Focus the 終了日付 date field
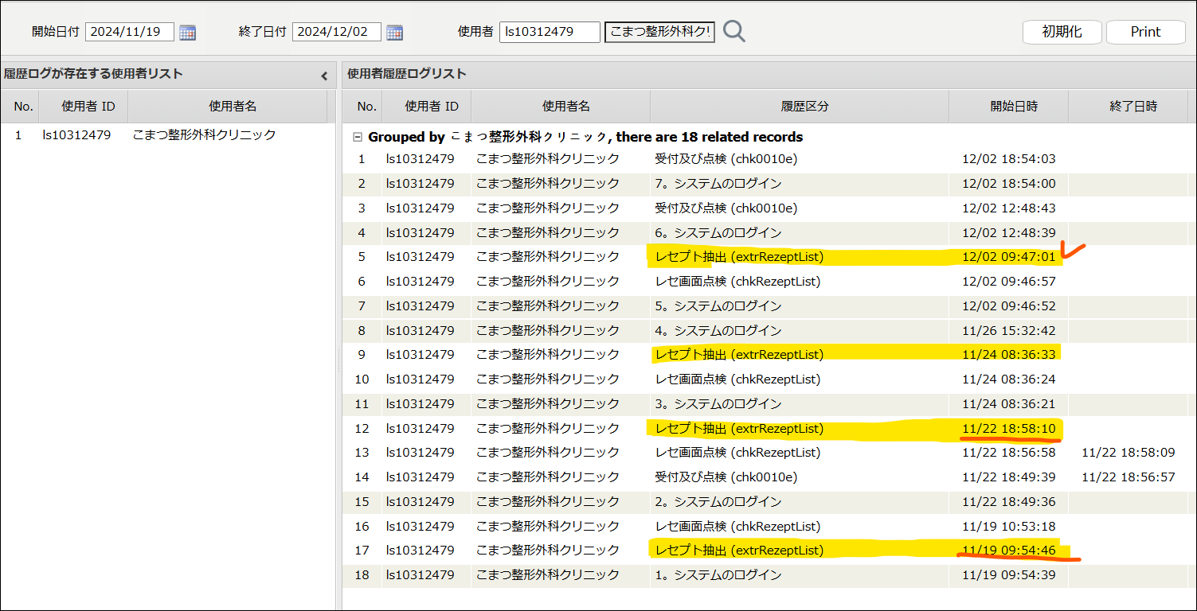Screen dimensions: 1197x611 (x=336, y=32)
